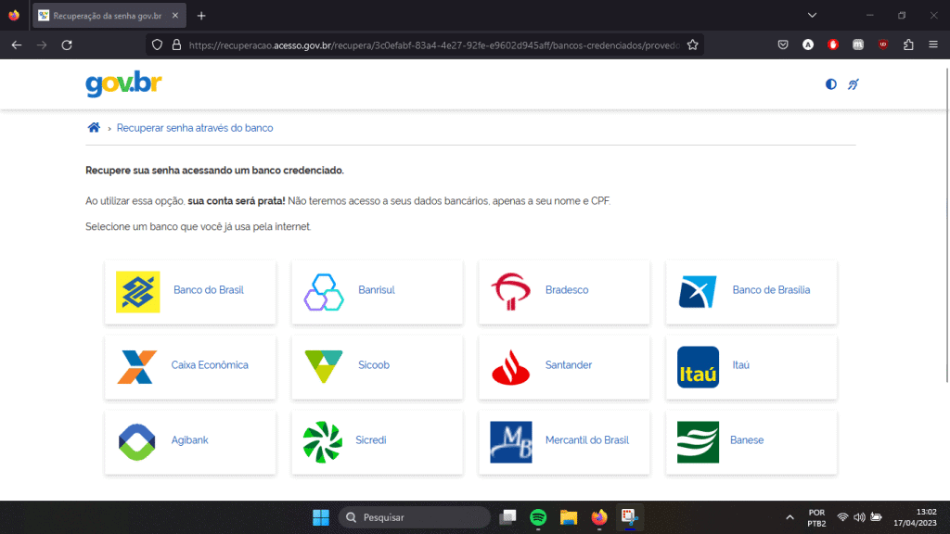Open the white circle A extension
Image resolution: width=950 pixels, height=534 pixels.
click(808, 44)
